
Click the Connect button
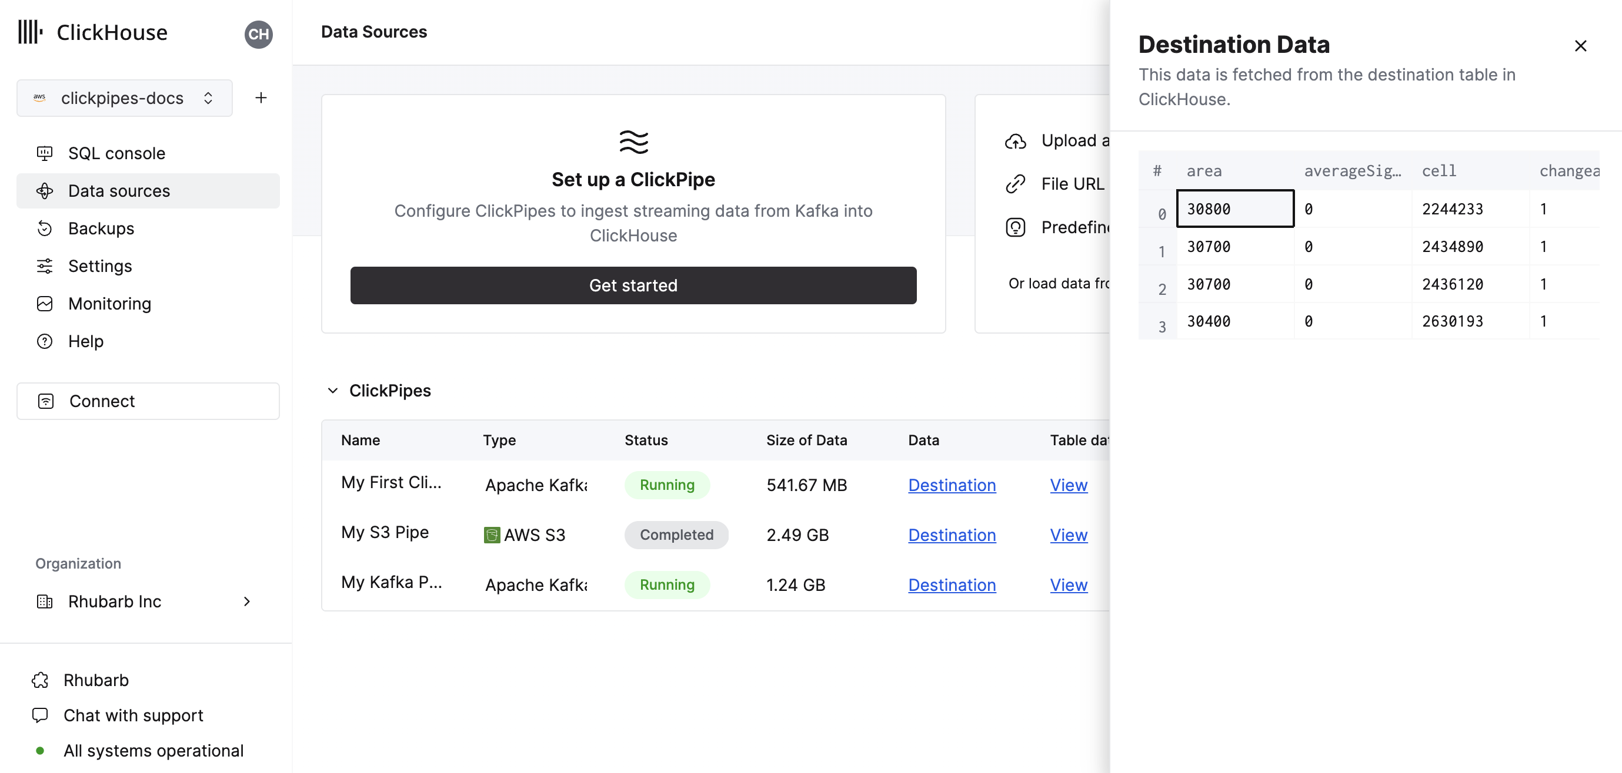coord(148,401)
